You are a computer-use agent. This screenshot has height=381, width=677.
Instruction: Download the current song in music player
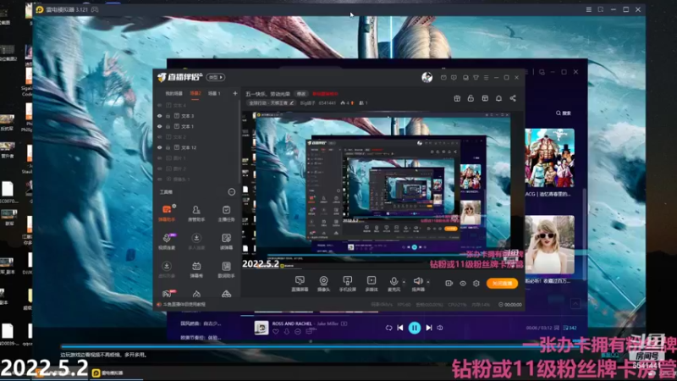(x=287, y=331)
